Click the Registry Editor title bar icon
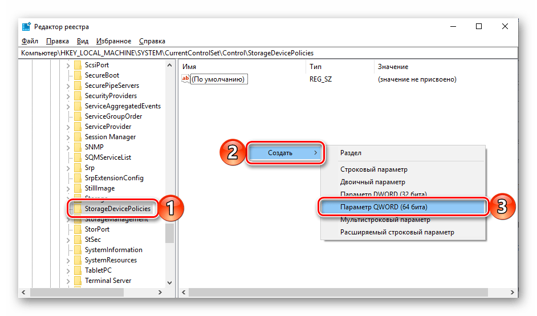Viewport: 537px width, 316px height. pyautogui.click(x=26, y=27)
